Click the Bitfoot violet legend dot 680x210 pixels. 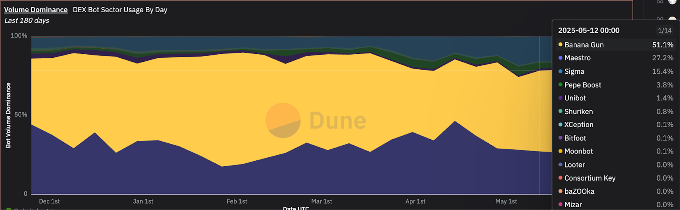click(x=561, y=138)
